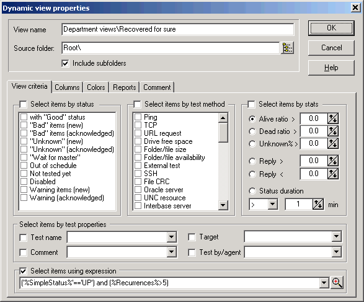Open the source folder tree browser icon
This screenshot has height=302, width=364.
pos(287,48)
